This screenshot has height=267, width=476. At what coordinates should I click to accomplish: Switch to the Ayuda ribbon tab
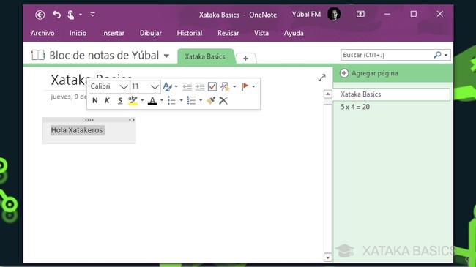[294, 33]
